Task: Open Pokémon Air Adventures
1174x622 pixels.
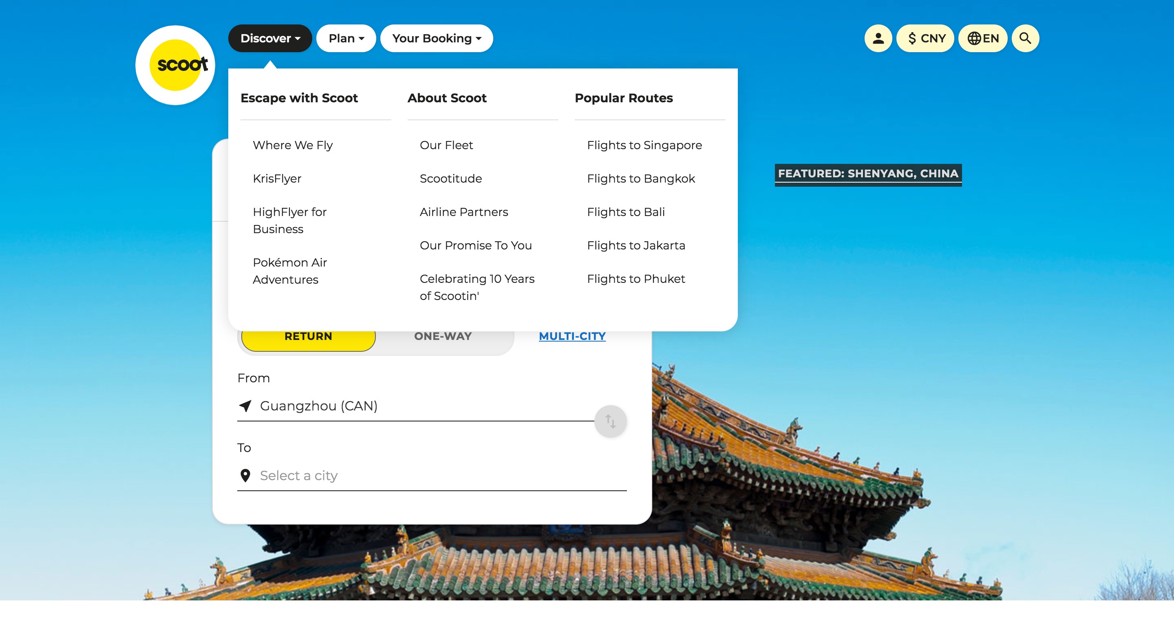Action: (x=290, y=271)
